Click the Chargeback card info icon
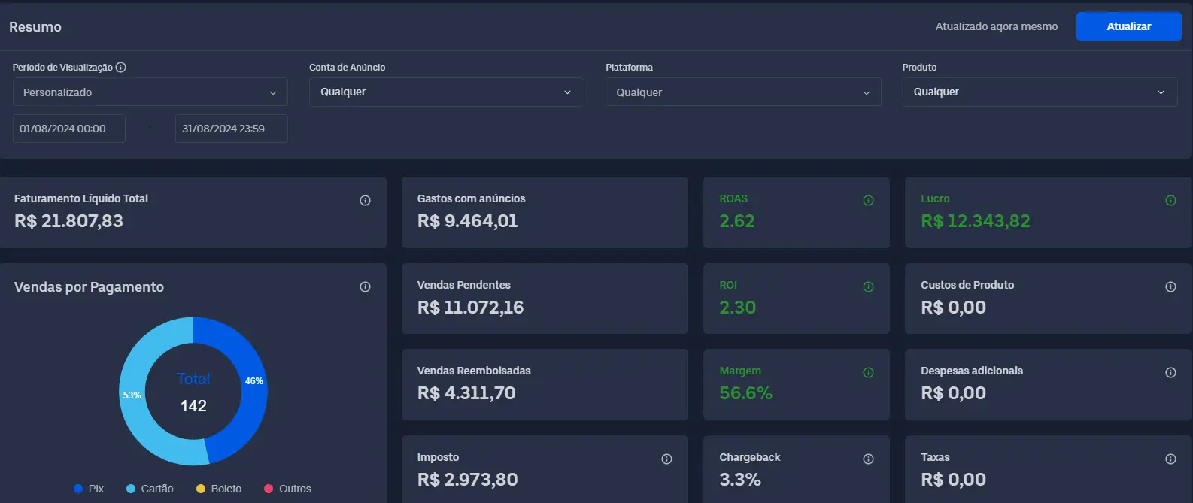 click(868, 459)
